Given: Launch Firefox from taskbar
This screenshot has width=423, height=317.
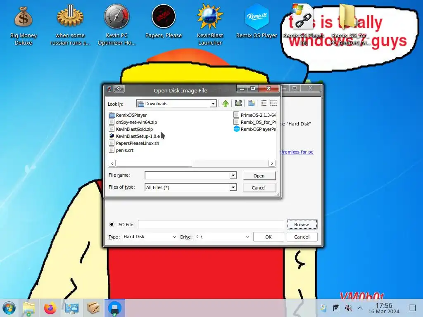Looking at the screenshot, I should tap(50, 308).
